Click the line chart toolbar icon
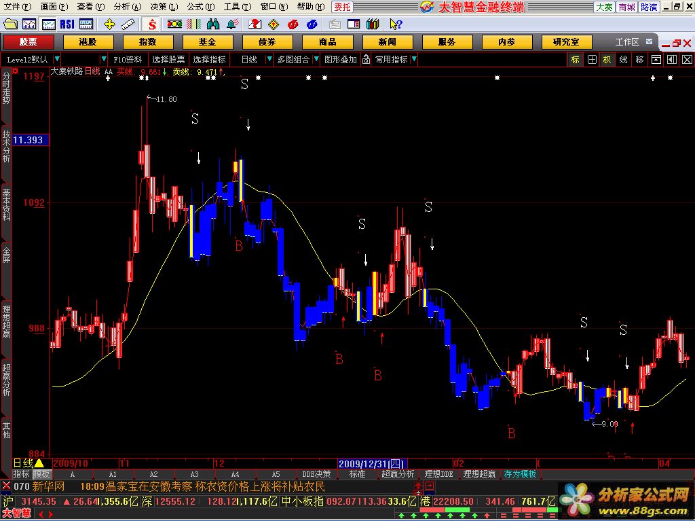This screenshot has width=695, height=521. click(29, 24)
